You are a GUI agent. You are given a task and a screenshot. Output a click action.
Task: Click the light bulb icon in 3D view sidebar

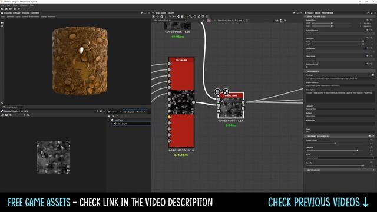click(x=2, y=26)
